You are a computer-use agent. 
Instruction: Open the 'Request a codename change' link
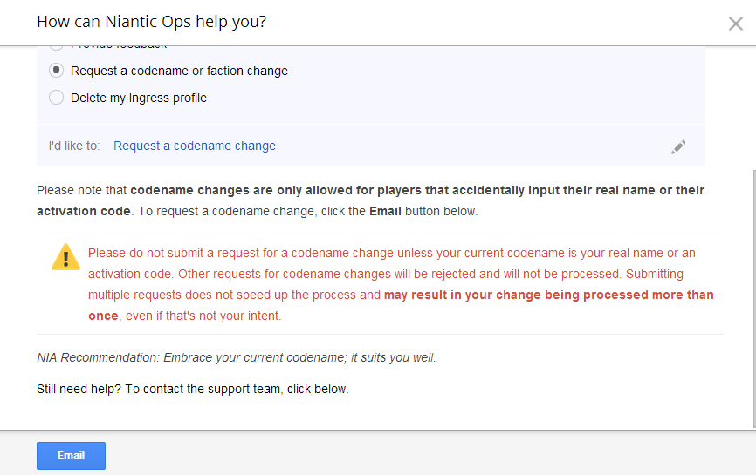tap(195, 146)
